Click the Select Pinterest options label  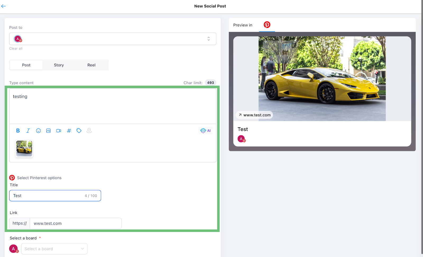(39, 178)
